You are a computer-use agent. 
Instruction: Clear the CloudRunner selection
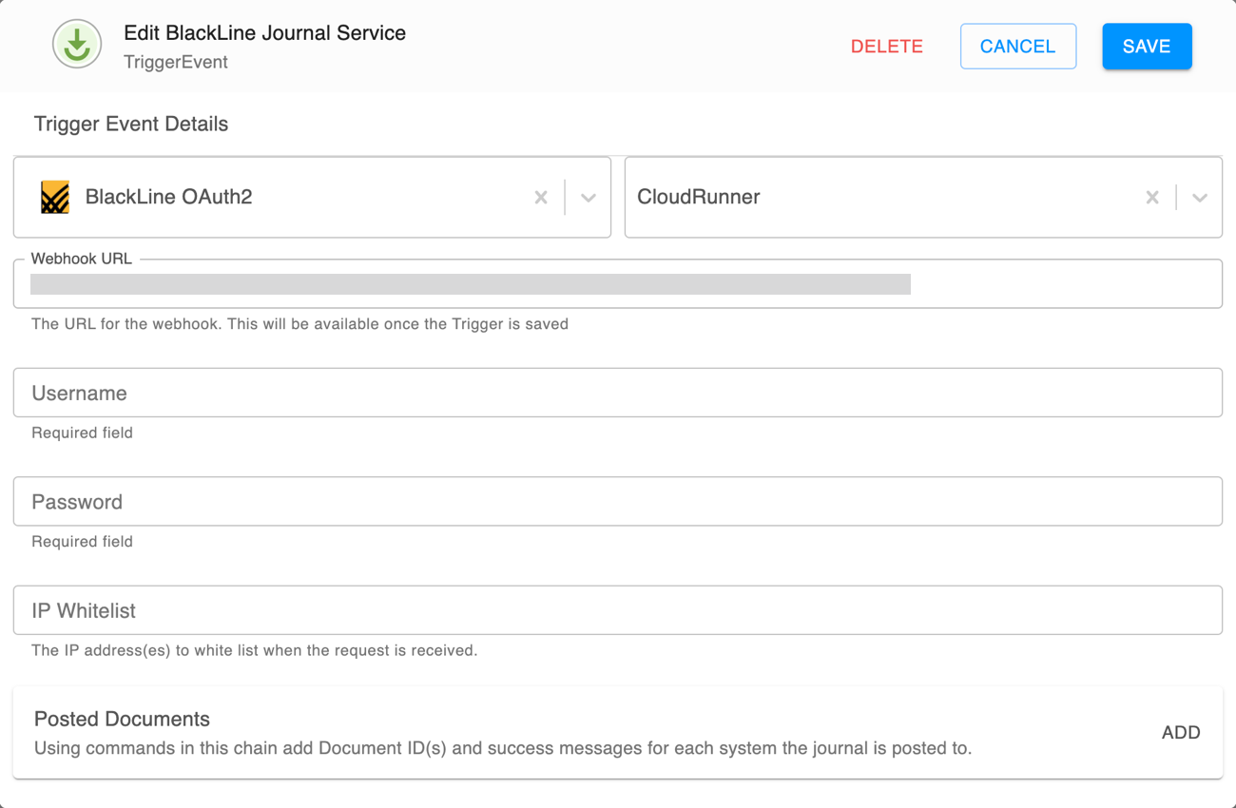(1152, 197)
